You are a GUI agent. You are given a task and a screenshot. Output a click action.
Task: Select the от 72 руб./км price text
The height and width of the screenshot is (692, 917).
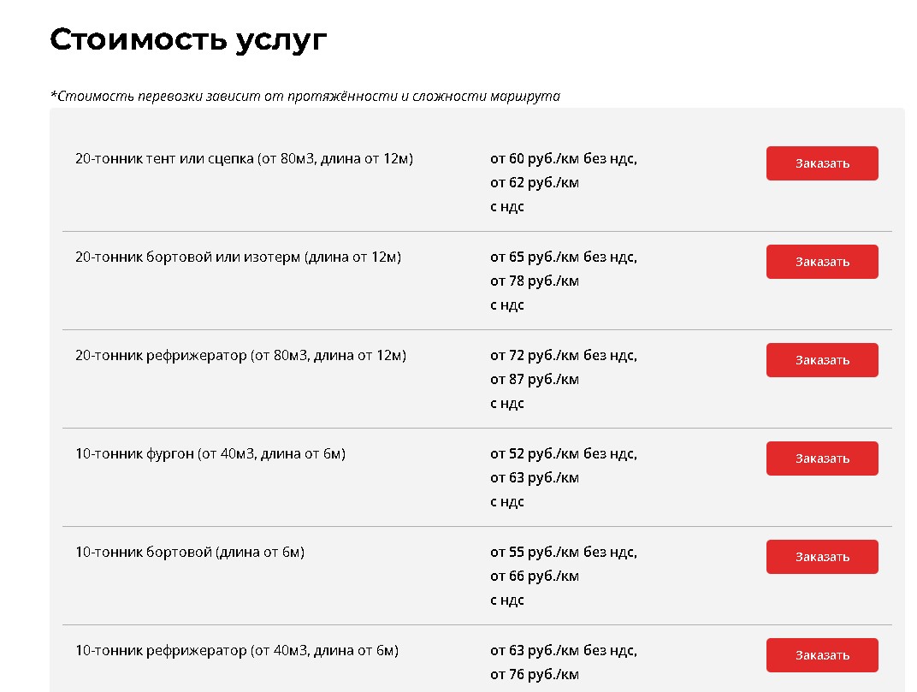click(563, 355)
